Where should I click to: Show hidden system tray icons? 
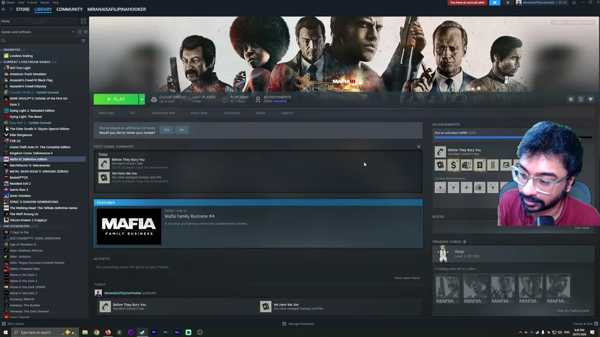click(520, 332)
